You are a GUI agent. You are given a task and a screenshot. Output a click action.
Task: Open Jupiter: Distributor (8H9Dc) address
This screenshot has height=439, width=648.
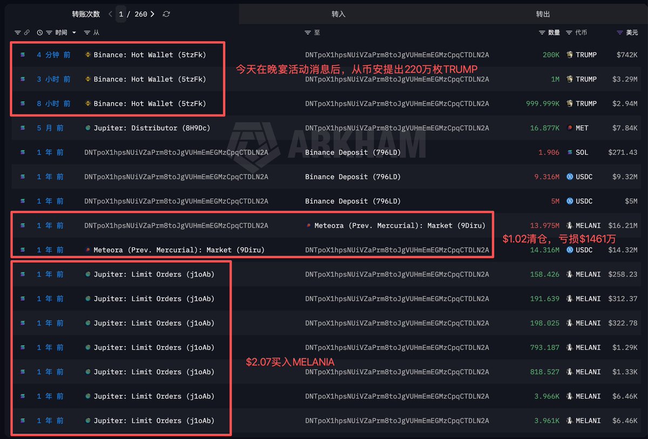point(151,128)
